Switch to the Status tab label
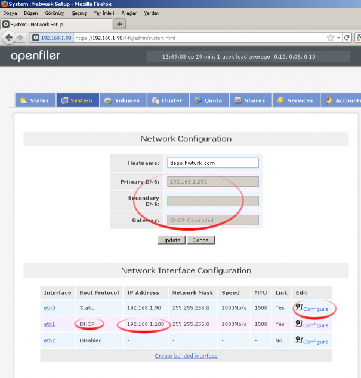The width and height of the screenshot is (361, 378). pos(39,100)
